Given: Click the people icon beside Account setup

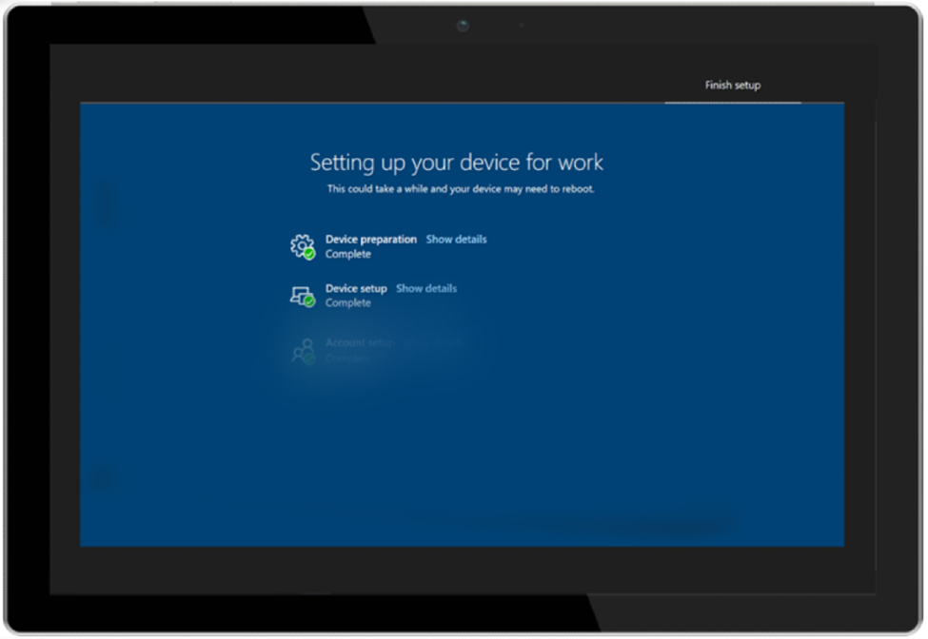Looking at the screenshot, I should point(300,349).
